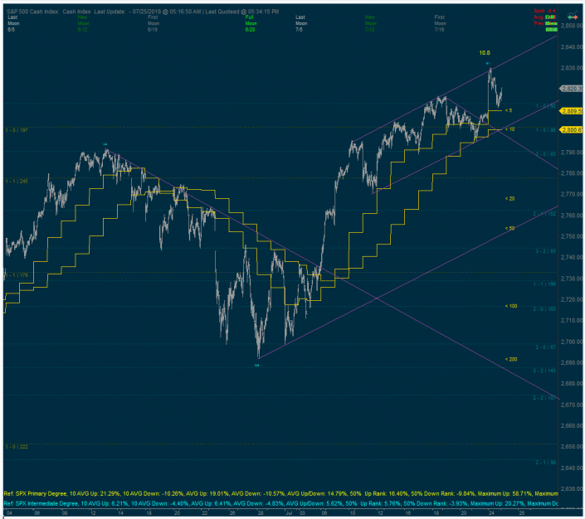
Task: Click the '< 20' level marker
Action: 509,199
